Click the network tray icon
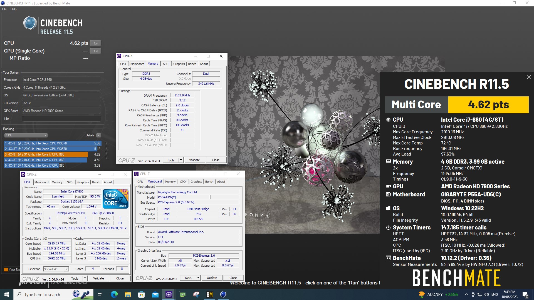Viewport: 534px width, 300px height. coord(480,294)
